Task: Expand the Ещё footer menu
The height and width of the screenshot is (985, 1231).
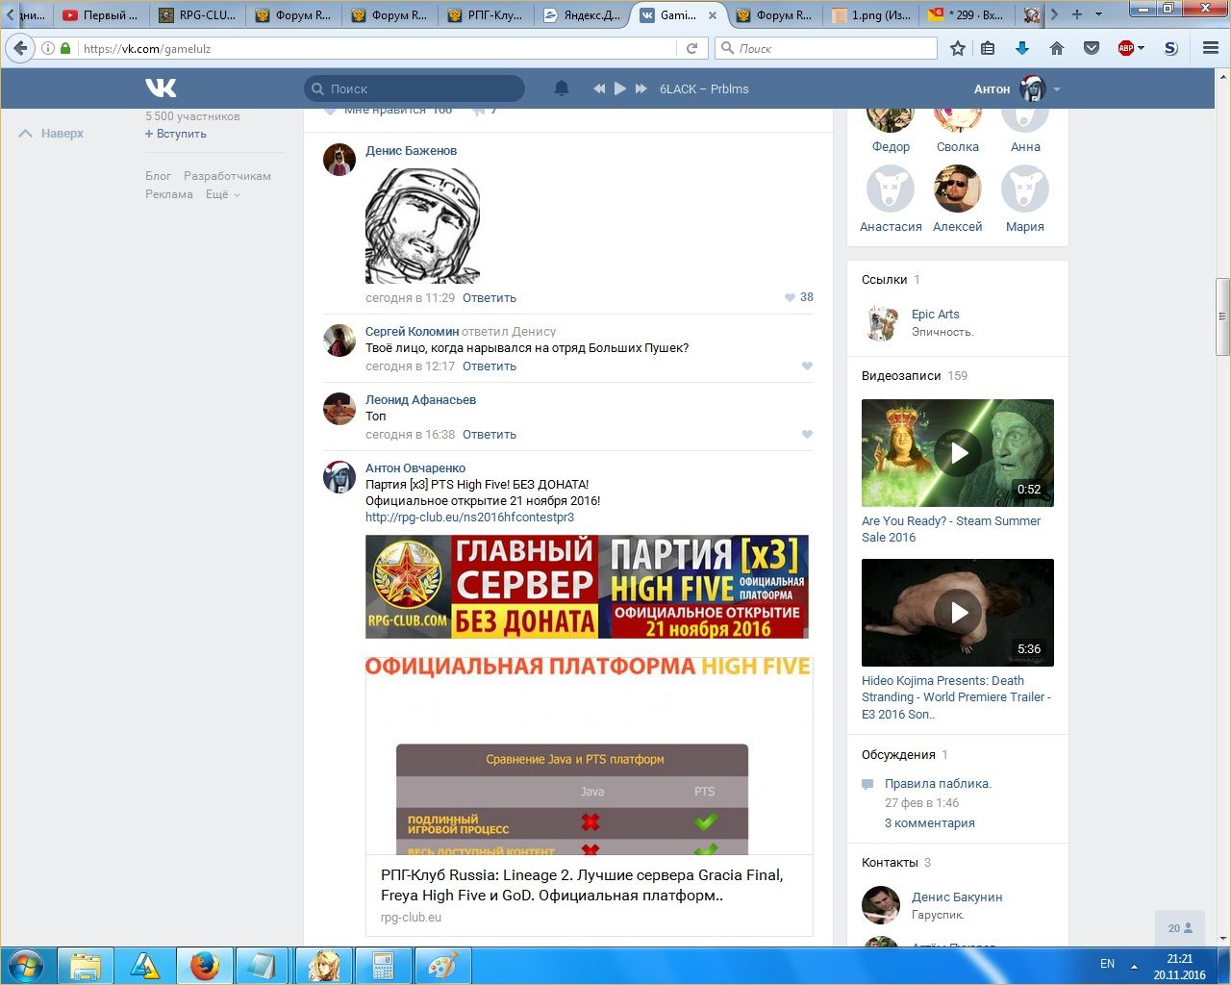Action: tap(222, 194)
